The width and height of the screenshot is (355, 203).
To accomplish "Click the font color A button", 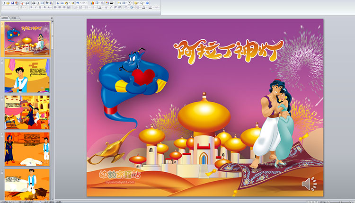I will click(x=100, y=7).
